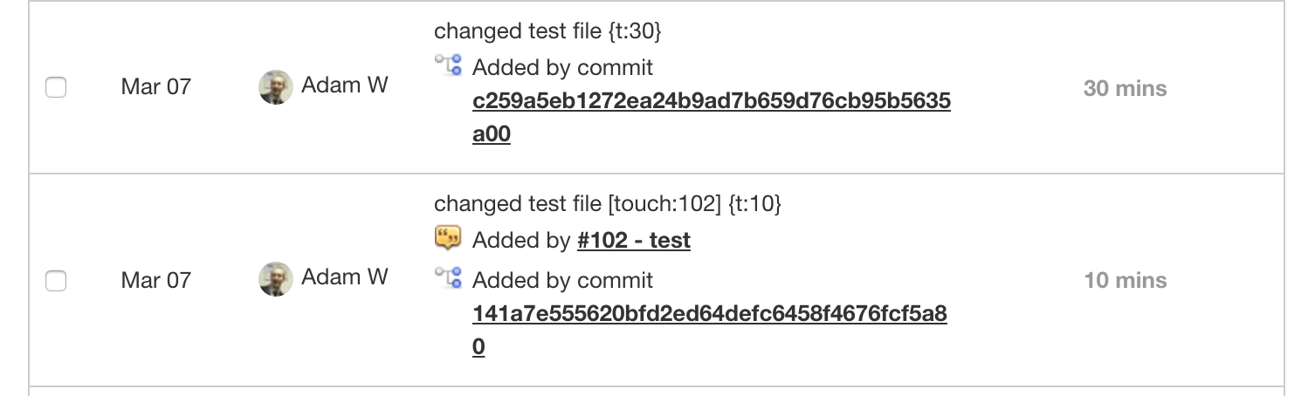The image size is (1308, 396).
Task: Tick the checkbox for the 30 mins entry
Action: pyautogui.click(x=56, y=87)
